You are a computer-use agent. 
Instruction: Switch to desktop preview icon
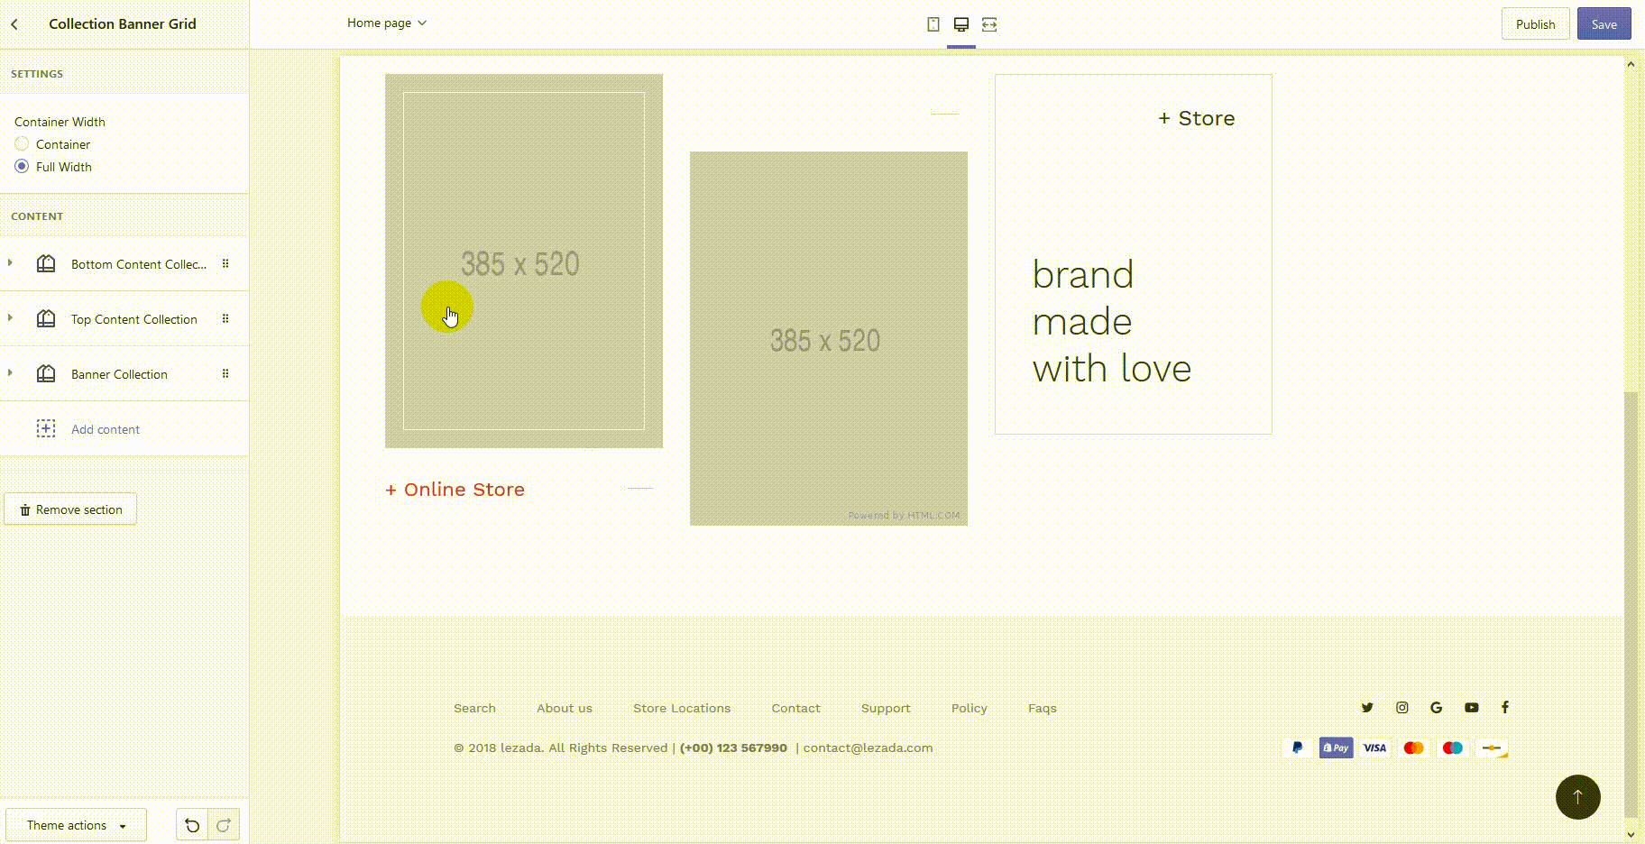tap(961, 24)
